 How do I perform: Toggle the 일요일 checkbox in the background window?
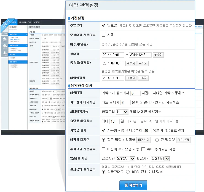(x=42, y=35)
